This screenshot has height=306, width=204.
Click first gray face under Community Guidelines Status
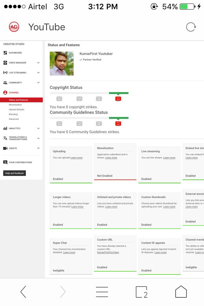(59, 123)
